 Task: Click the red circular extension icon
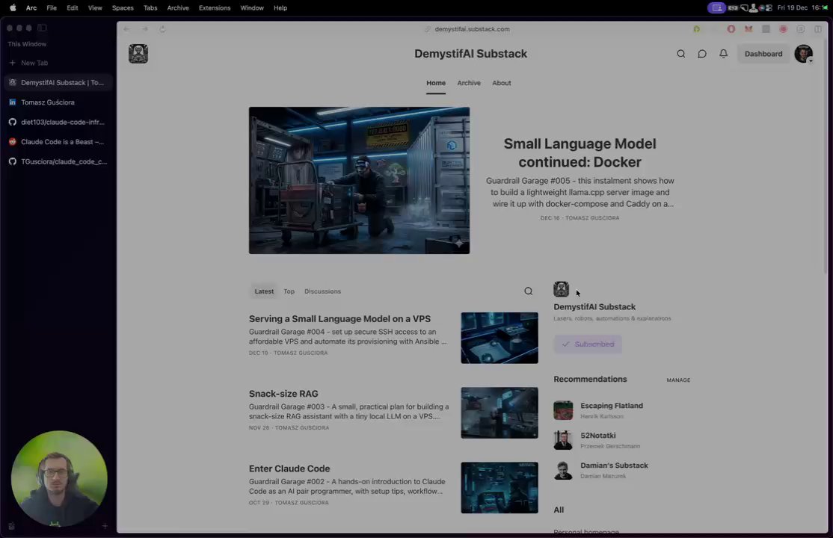click(x=731, y=29)
